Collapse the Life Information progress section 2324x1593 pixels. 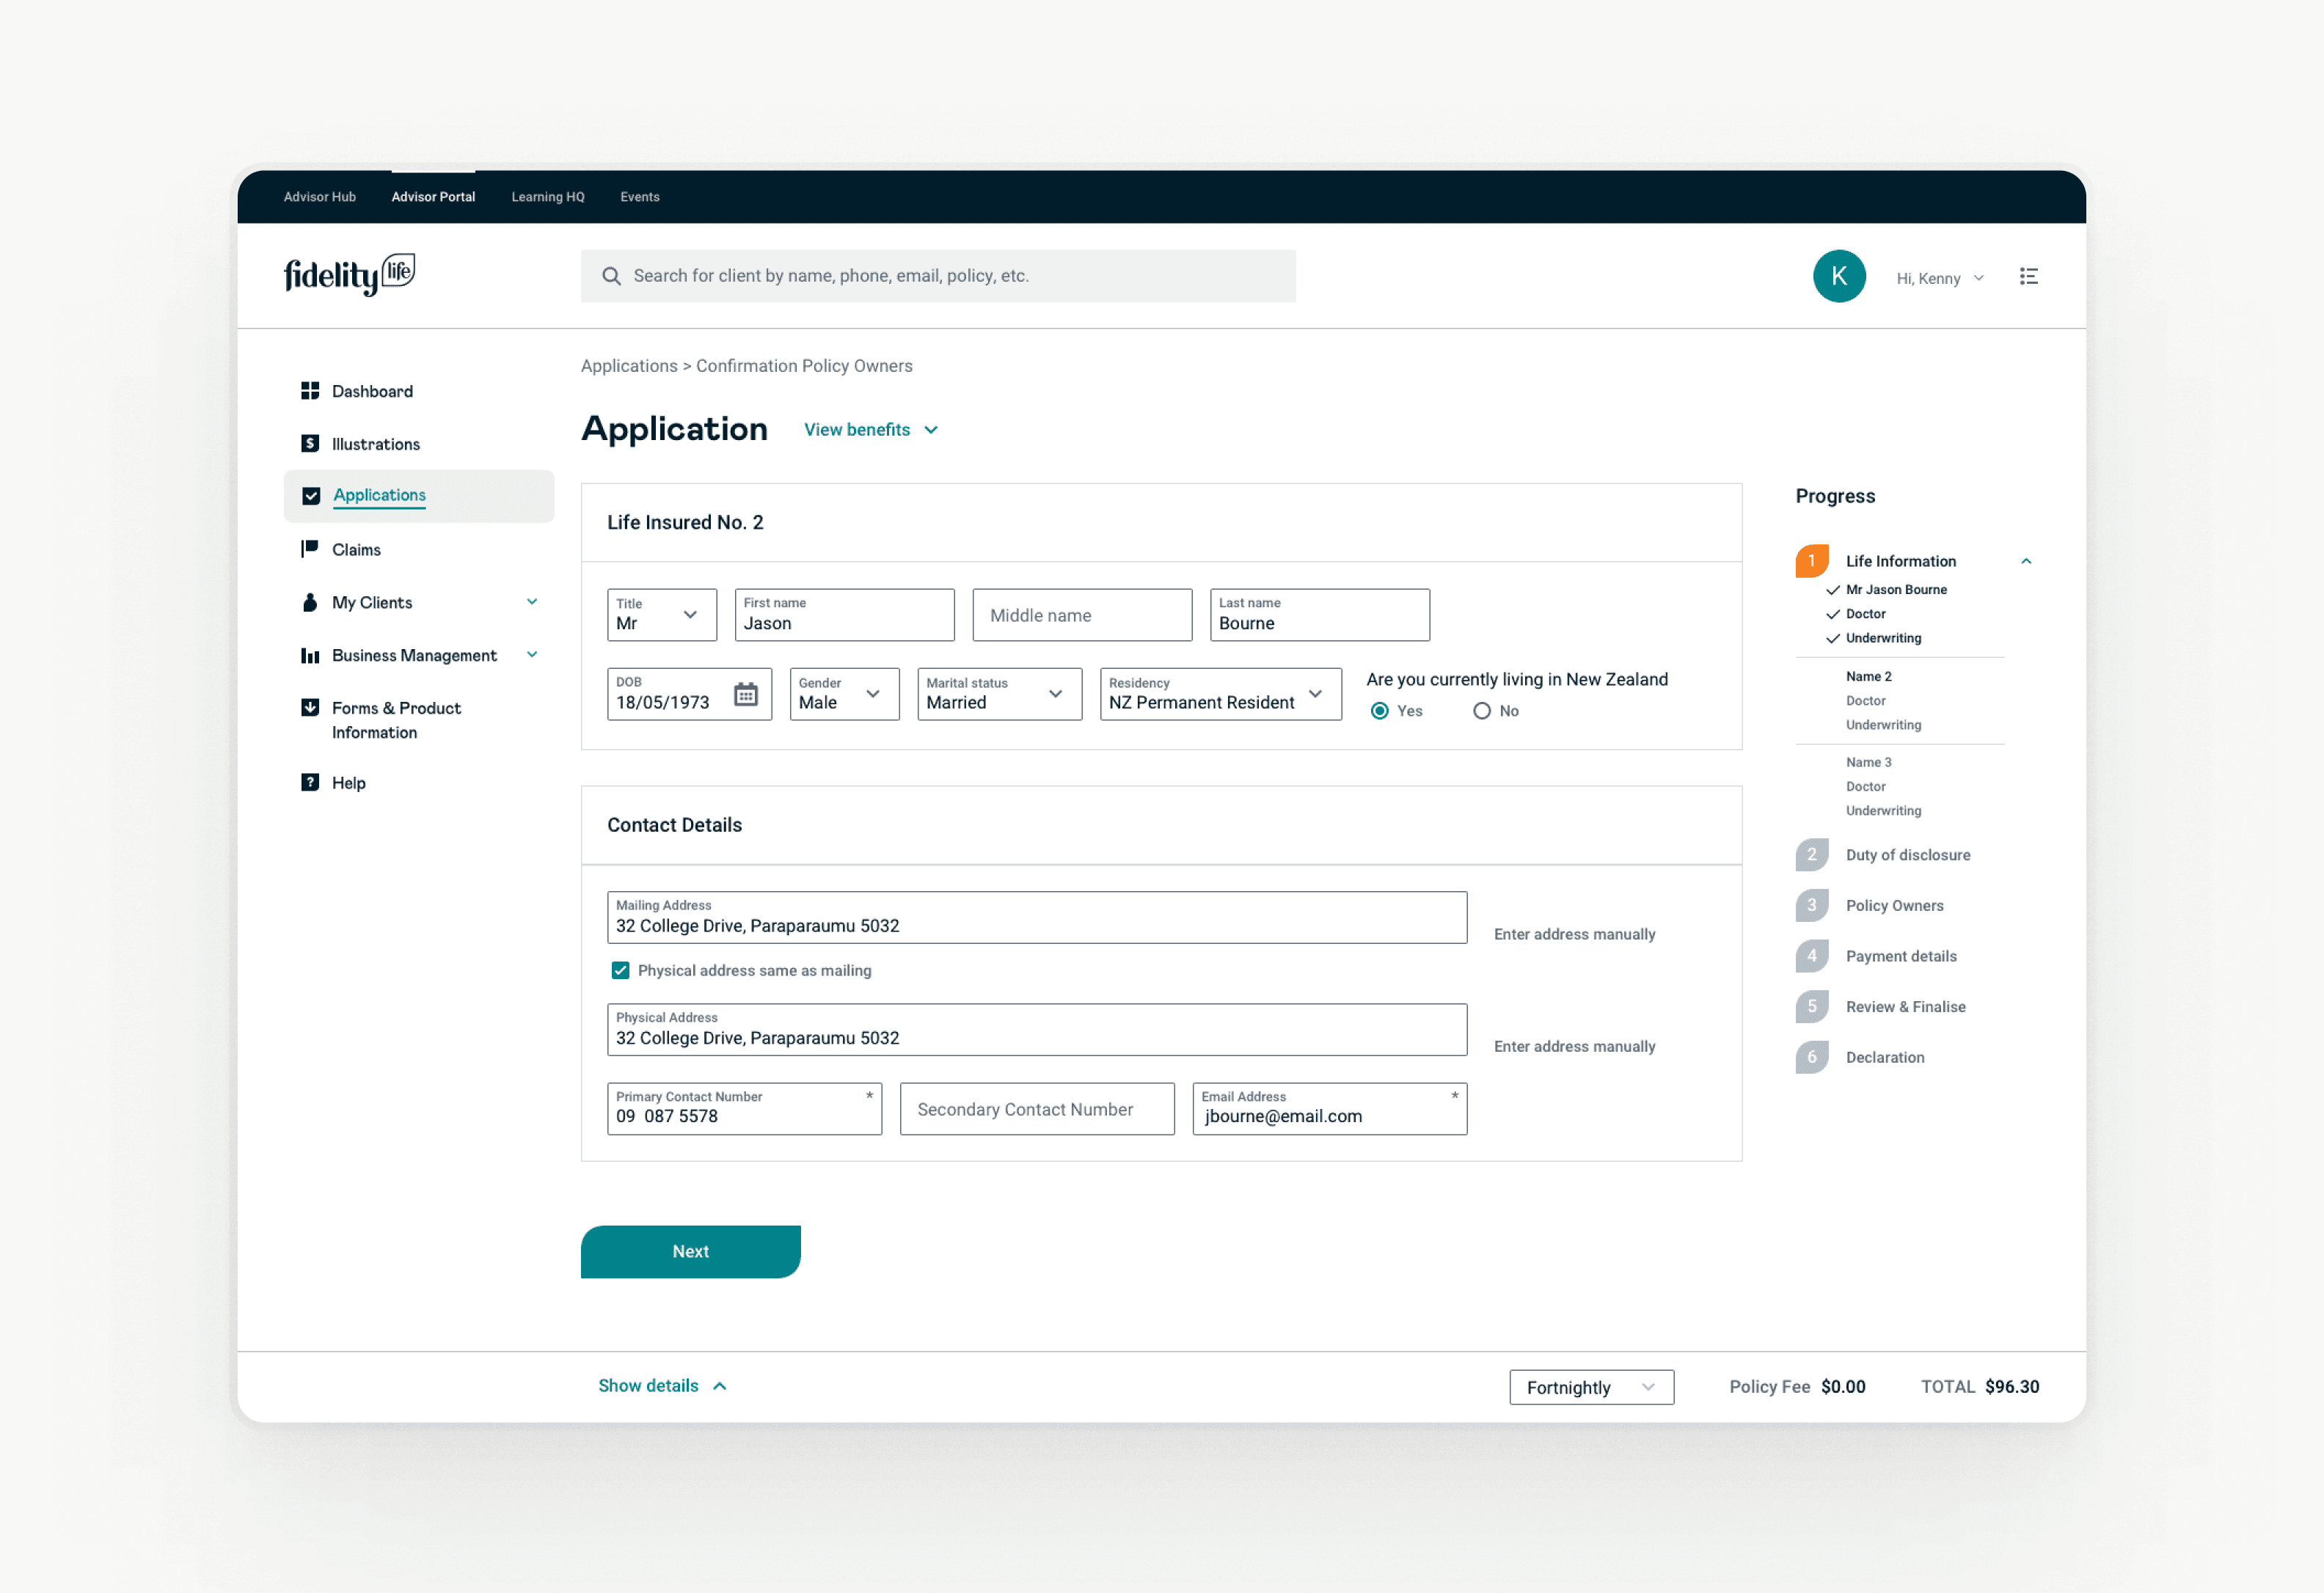click(2027, 561)
